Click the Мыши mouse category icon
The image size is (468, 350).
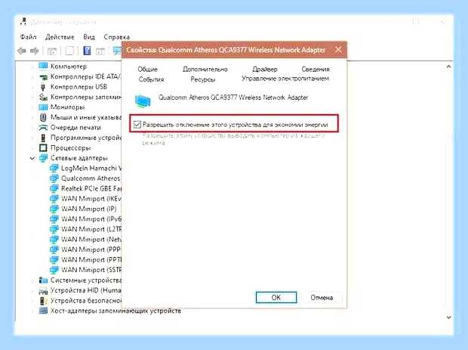tap(43, 117)
